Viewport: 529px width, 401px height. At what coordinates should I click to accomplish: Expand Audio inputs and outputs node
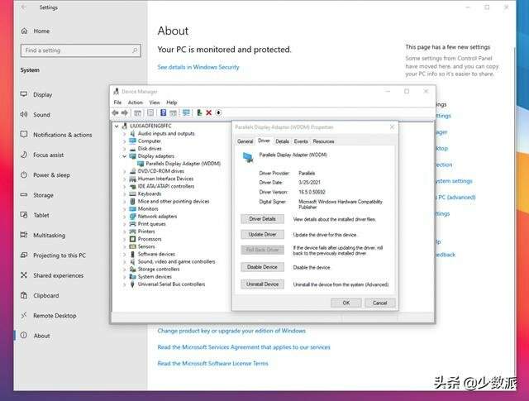pos(125,134)
